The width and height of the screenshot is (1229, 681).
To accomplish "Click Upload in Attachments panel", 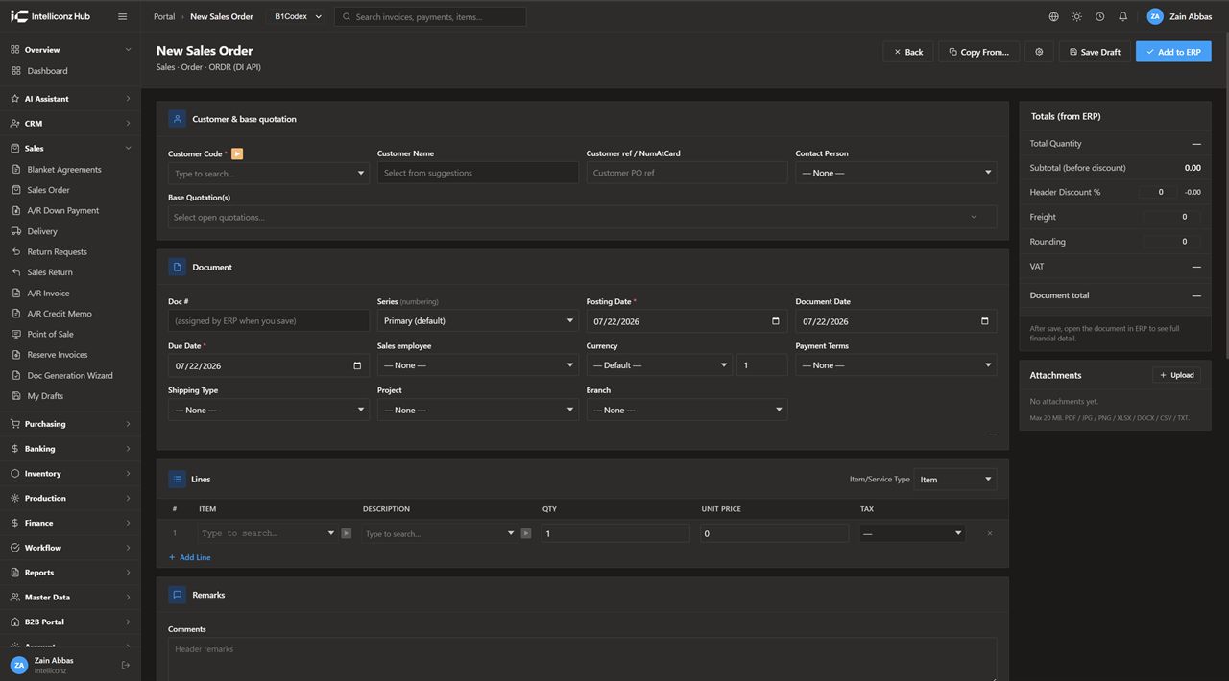I will (1176, 375).
